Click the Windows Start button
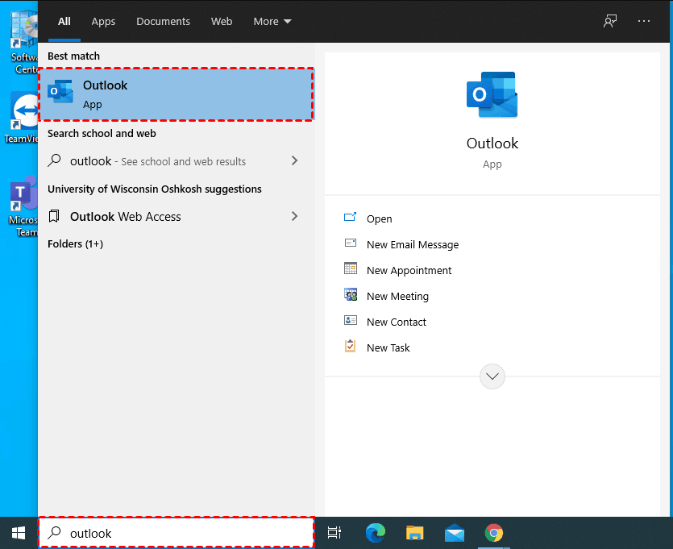 [x=18, y=532]
